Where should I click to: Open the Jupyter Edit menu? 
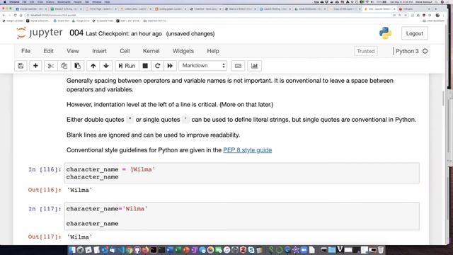click(x=48, y=51)
